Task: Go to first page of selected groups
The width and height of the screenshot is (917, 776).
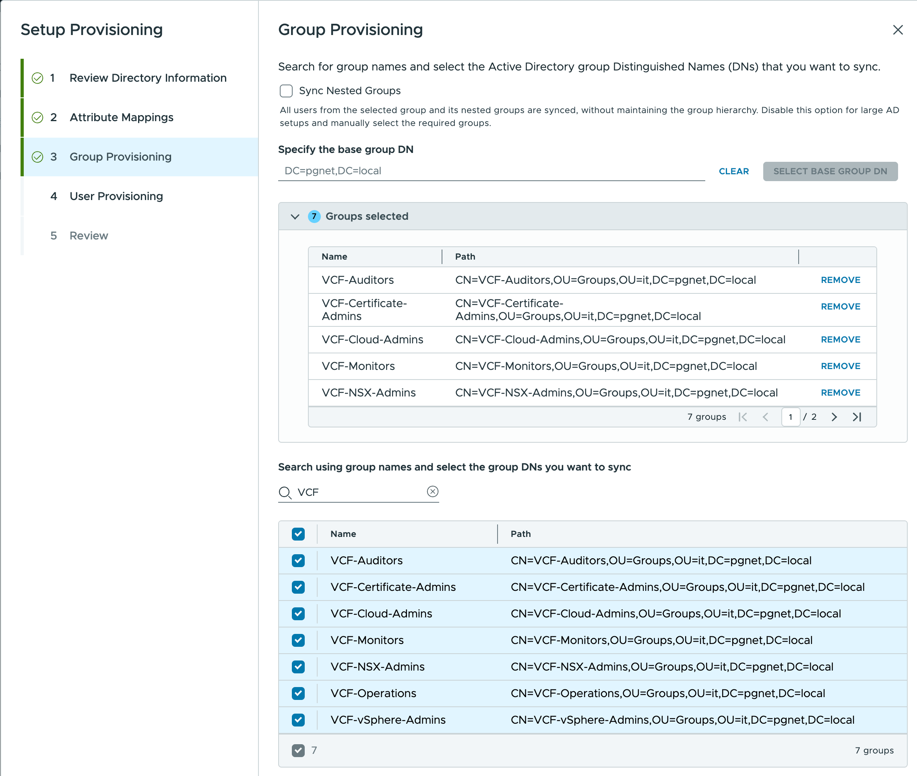Action: point(743,417)
